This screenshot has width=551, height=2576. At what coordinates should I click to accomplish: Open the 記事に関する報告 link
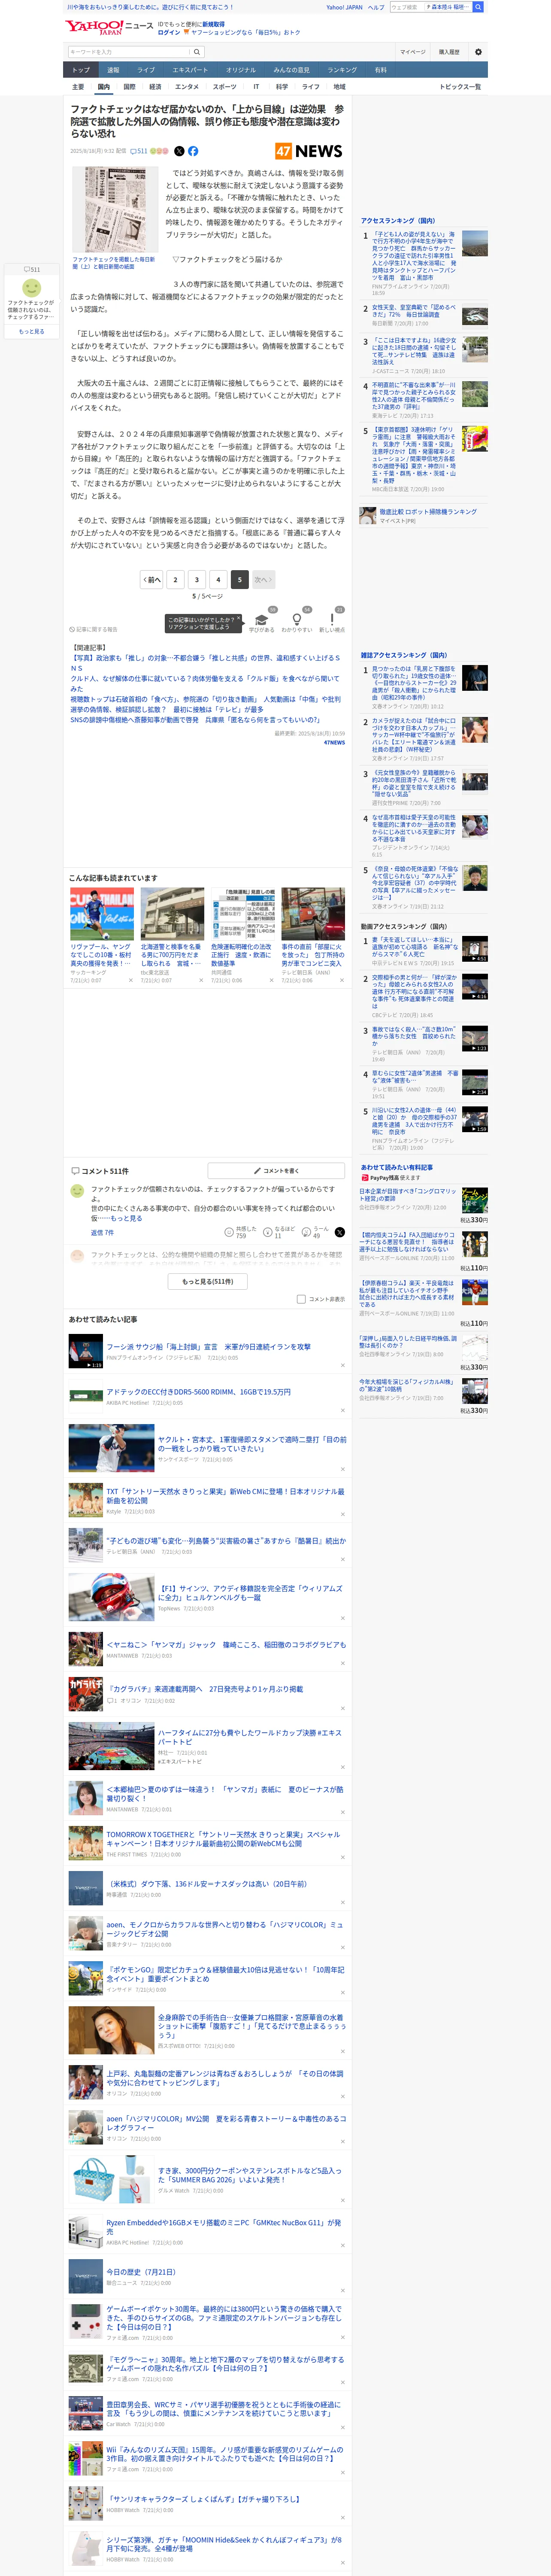(x=94, y=629)
